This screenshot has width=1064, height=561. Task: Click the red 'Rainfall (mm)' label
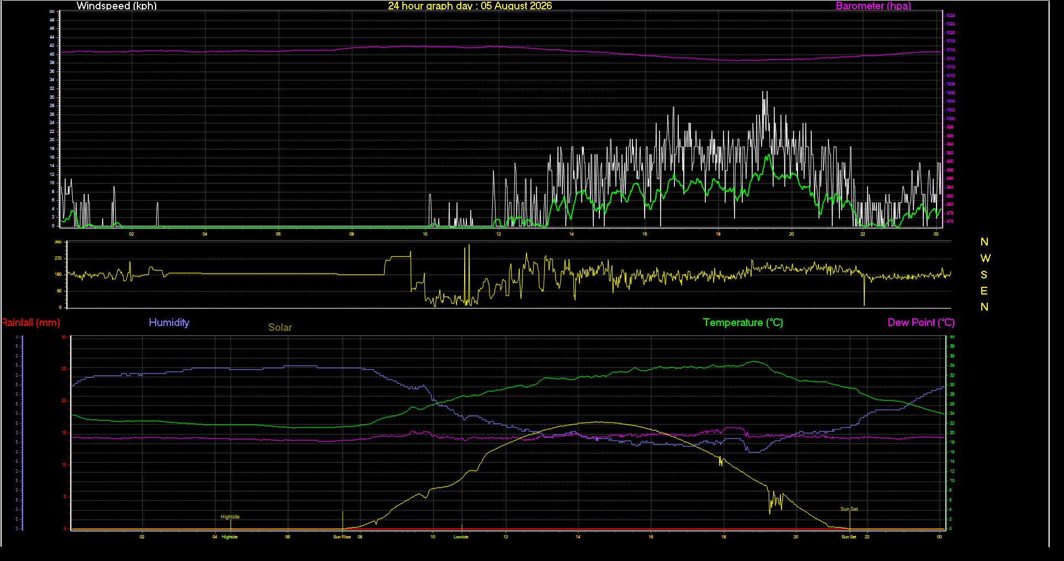pyautogui.click(x=30, y=323)
